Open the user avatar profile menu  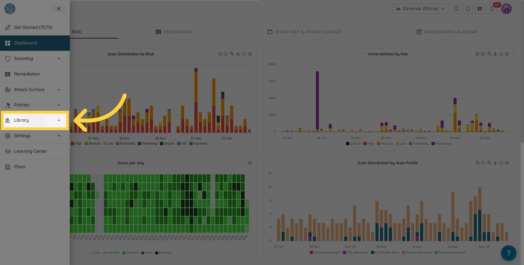coord(507,9)
